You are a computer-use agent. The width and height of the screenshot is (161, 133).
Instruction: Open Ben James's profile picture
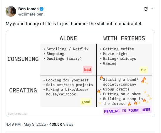pyautogui.click(x=11, y=11)
